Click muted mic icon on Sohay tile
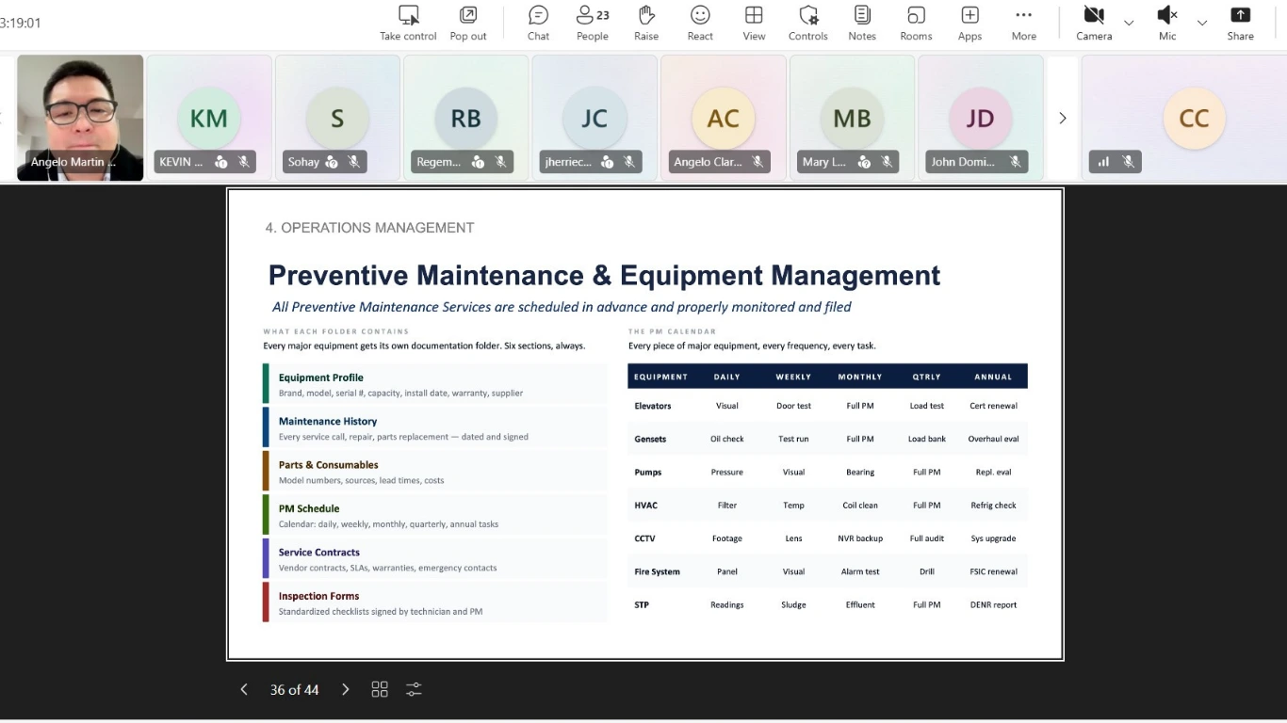The height and width of the screenshot is (723, 1287). pyautogui.click(x=354, y=162)
